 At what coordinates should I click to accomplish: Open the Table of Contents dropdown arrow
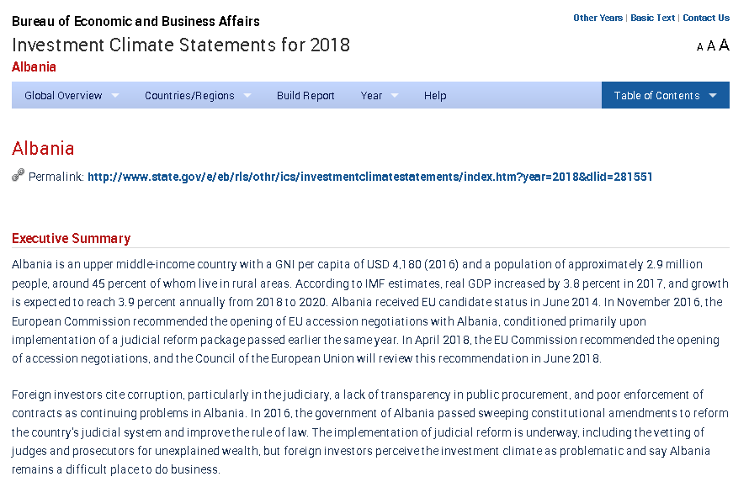[x=714, y=96]
